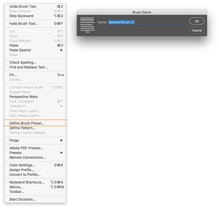Click the Copy Merged entry
219x208 pixels.
click(35, 41)
